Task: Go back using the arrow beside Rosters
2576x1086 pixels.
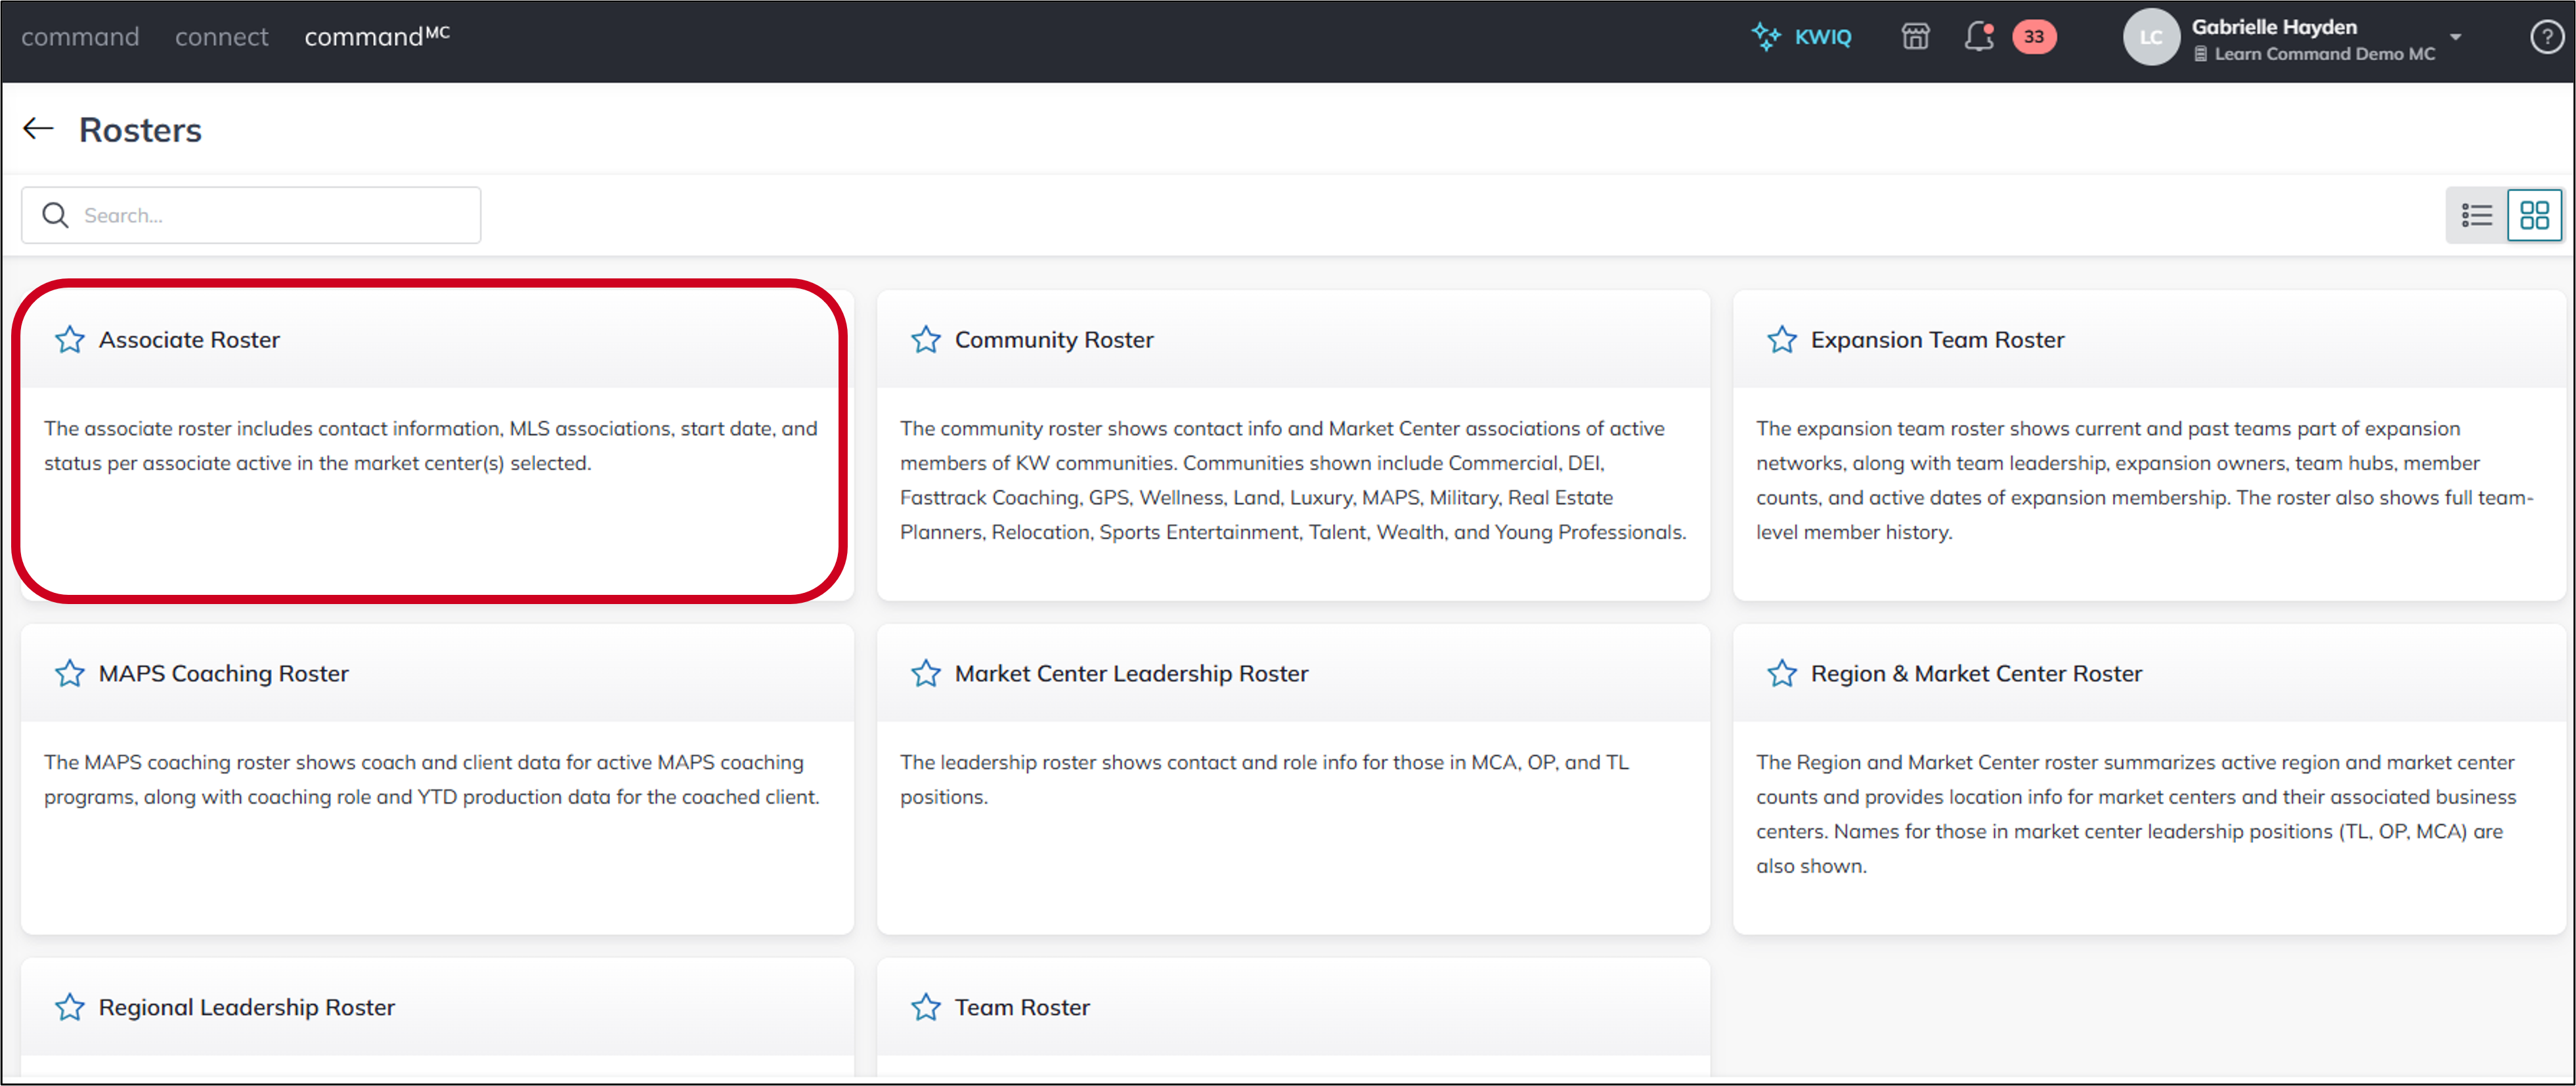Action: 38,129
